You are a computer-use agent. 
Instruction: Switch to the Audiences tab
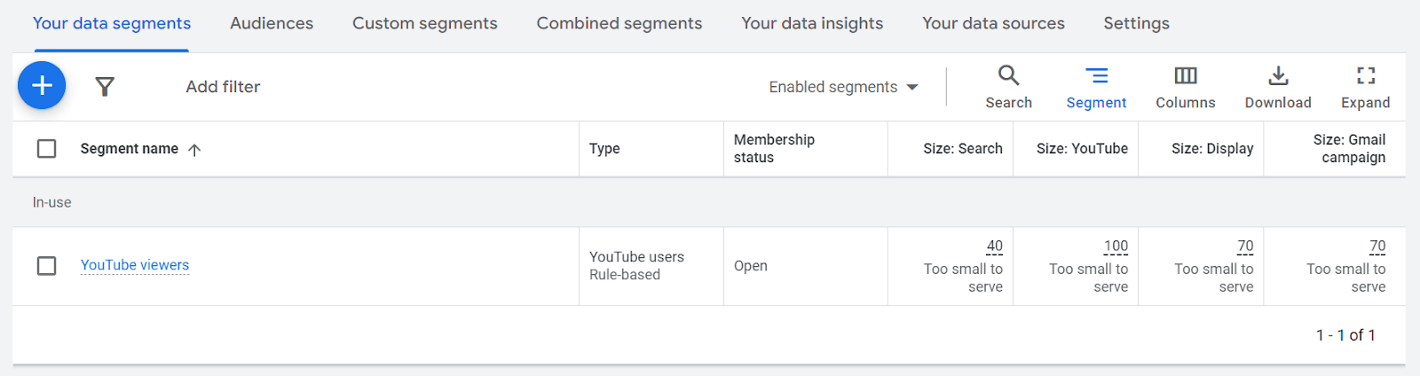272,24
